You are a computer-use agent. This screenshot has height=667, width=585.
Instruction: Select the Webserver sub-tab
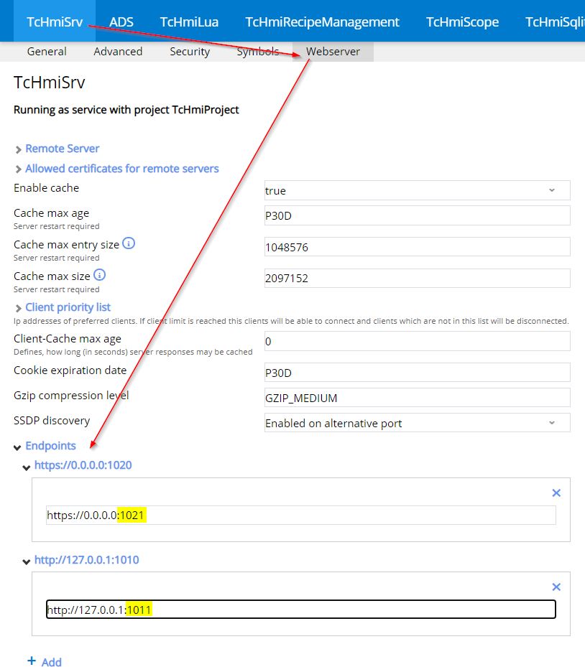click(333, 52)
